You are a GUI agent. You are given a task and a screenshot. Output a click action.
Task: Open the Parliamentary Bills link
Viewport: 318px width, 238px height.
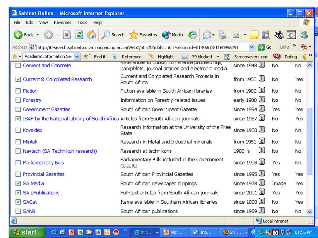click(43, 163)
